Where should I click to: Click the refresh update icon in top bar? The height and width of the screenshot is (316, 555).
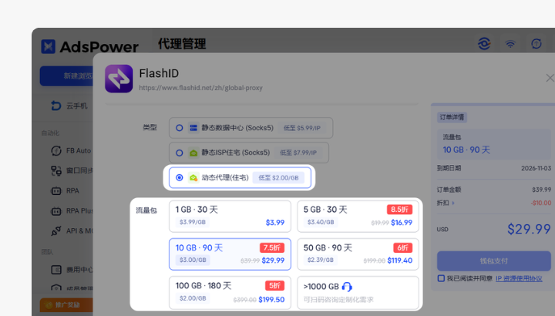(536, 44)
